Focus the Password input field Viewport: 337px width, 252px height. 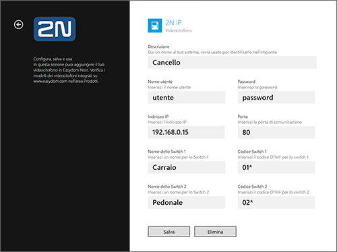click(276, 98)
